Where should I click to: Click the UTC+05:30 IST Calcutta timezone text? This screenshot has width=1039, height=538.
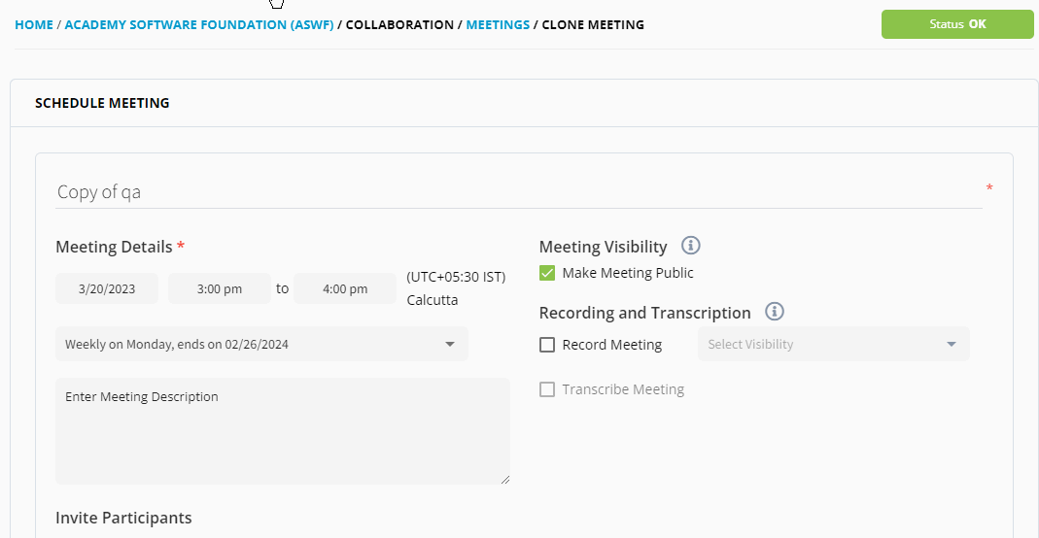click(456, 288)
